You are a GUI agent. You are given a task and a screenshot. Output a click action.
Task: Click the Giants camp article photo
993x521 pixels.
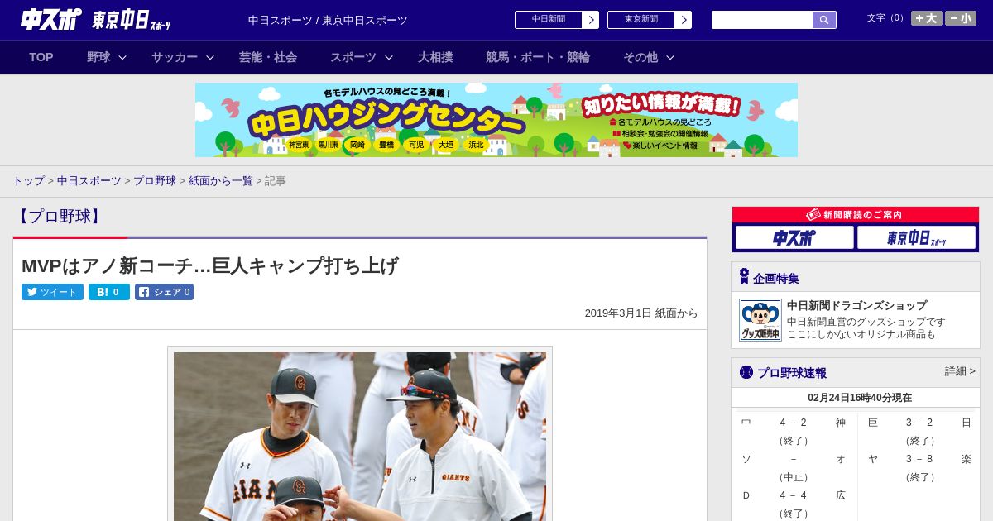pos(360,436)
